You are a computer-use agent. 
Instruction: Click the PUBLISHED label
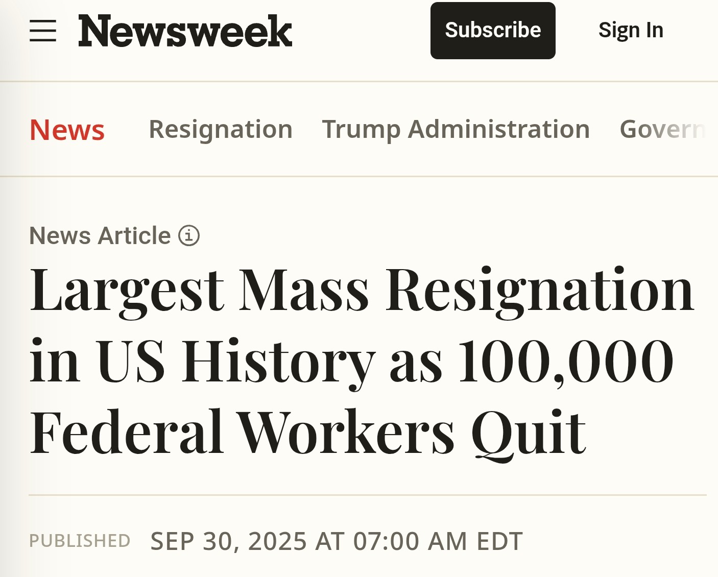point(80,541)
